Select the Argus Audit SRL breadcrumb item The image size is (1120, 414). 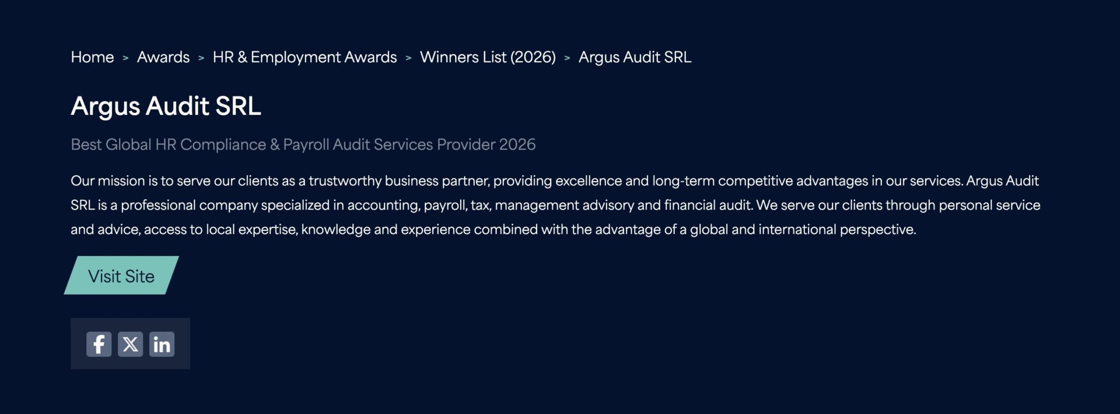tap(635, 57)
